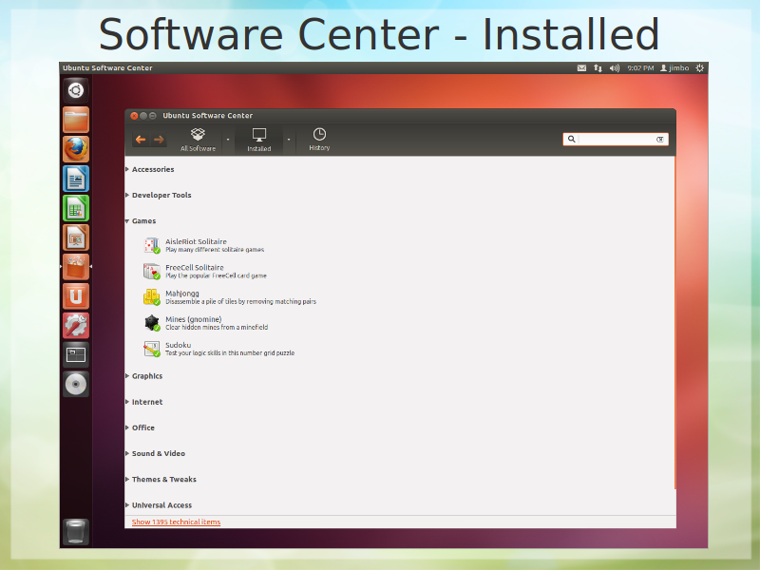Viewport: 760px width, 570px height.
Task: Open the Files folder icon in launcher
Action: 76,120
